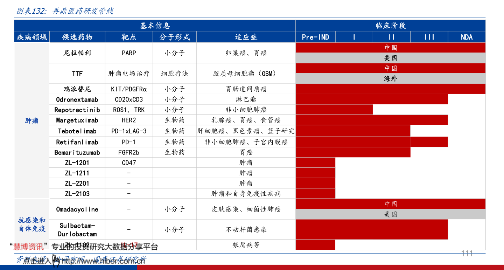
Task: Click the drug name 'Tebotelimab'
Action: coord(77,131)
